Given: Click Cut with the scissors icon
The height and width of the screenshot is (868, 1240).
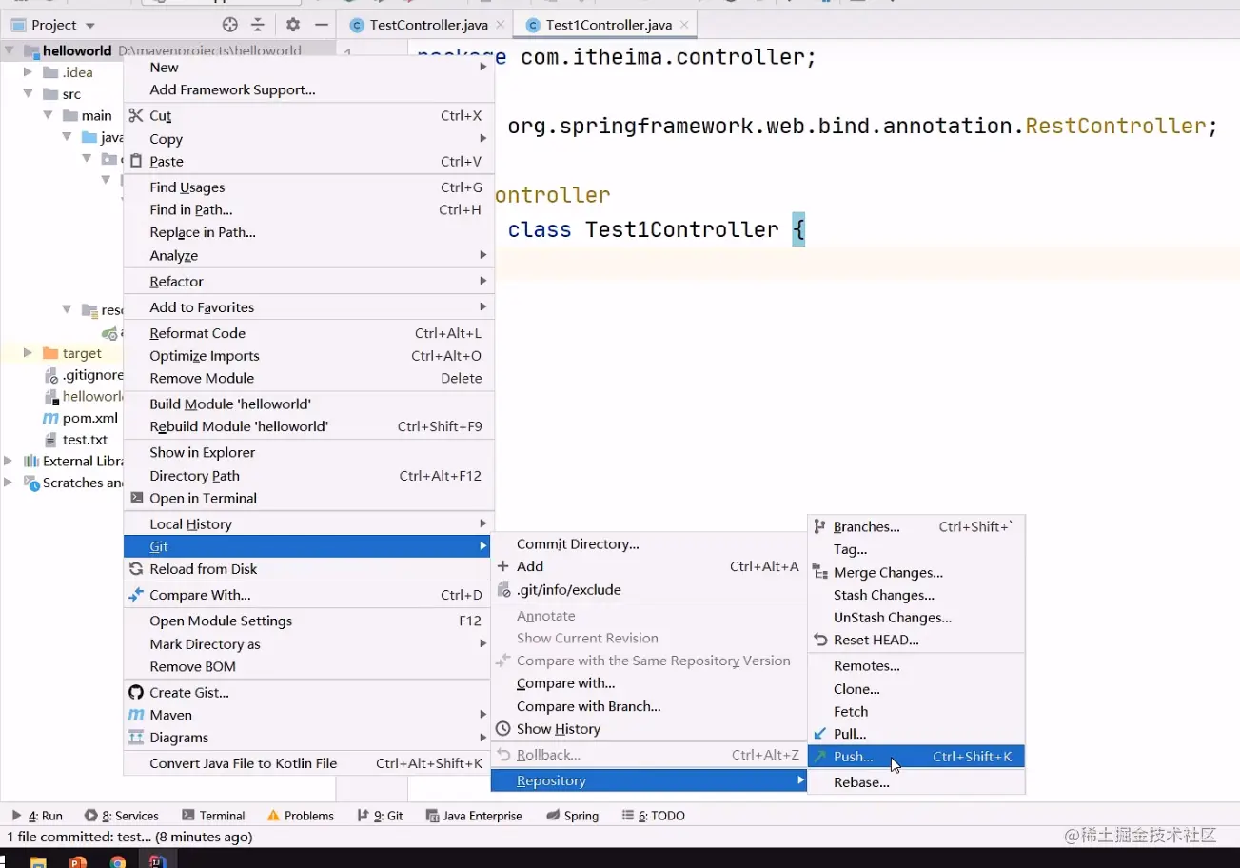Looking at the screenshot, I should (x=309, y=116).
